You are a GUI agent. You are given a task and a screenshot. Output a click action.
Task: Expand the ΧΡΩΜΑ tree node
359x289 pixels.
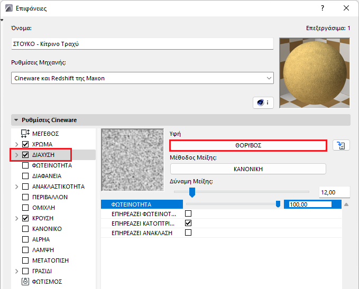point(16,144)
